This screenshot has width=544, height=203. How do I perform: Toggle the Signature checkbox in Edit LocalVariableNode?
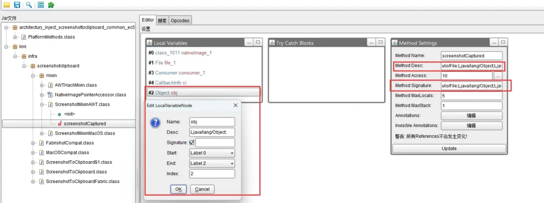192,142
